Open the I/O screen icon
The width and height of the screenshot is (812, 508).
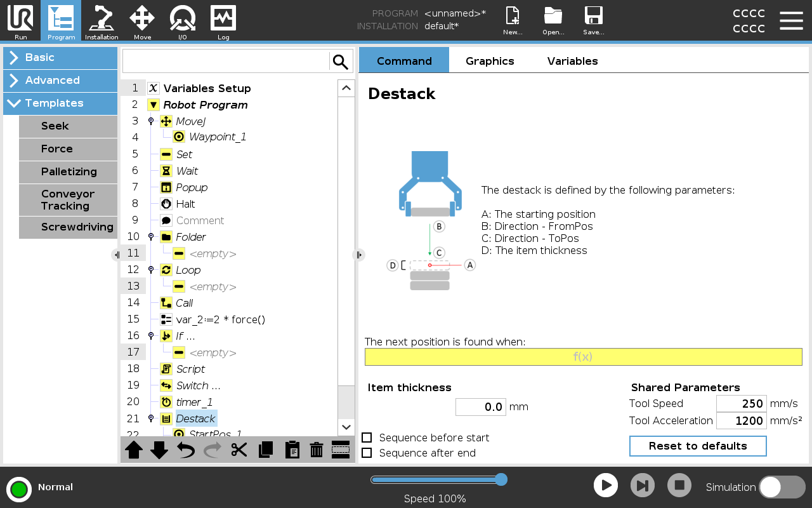coord(183,20)
